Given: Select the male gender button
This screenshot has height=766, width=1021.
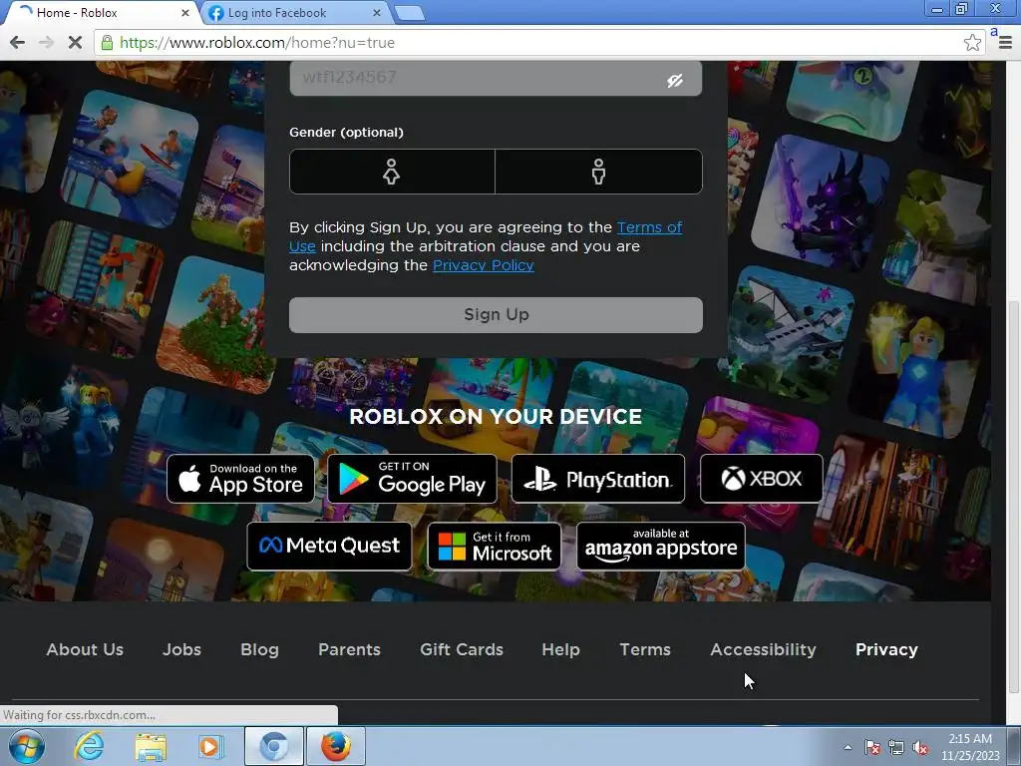Looking at the screenshot, I should pos(599,172).
